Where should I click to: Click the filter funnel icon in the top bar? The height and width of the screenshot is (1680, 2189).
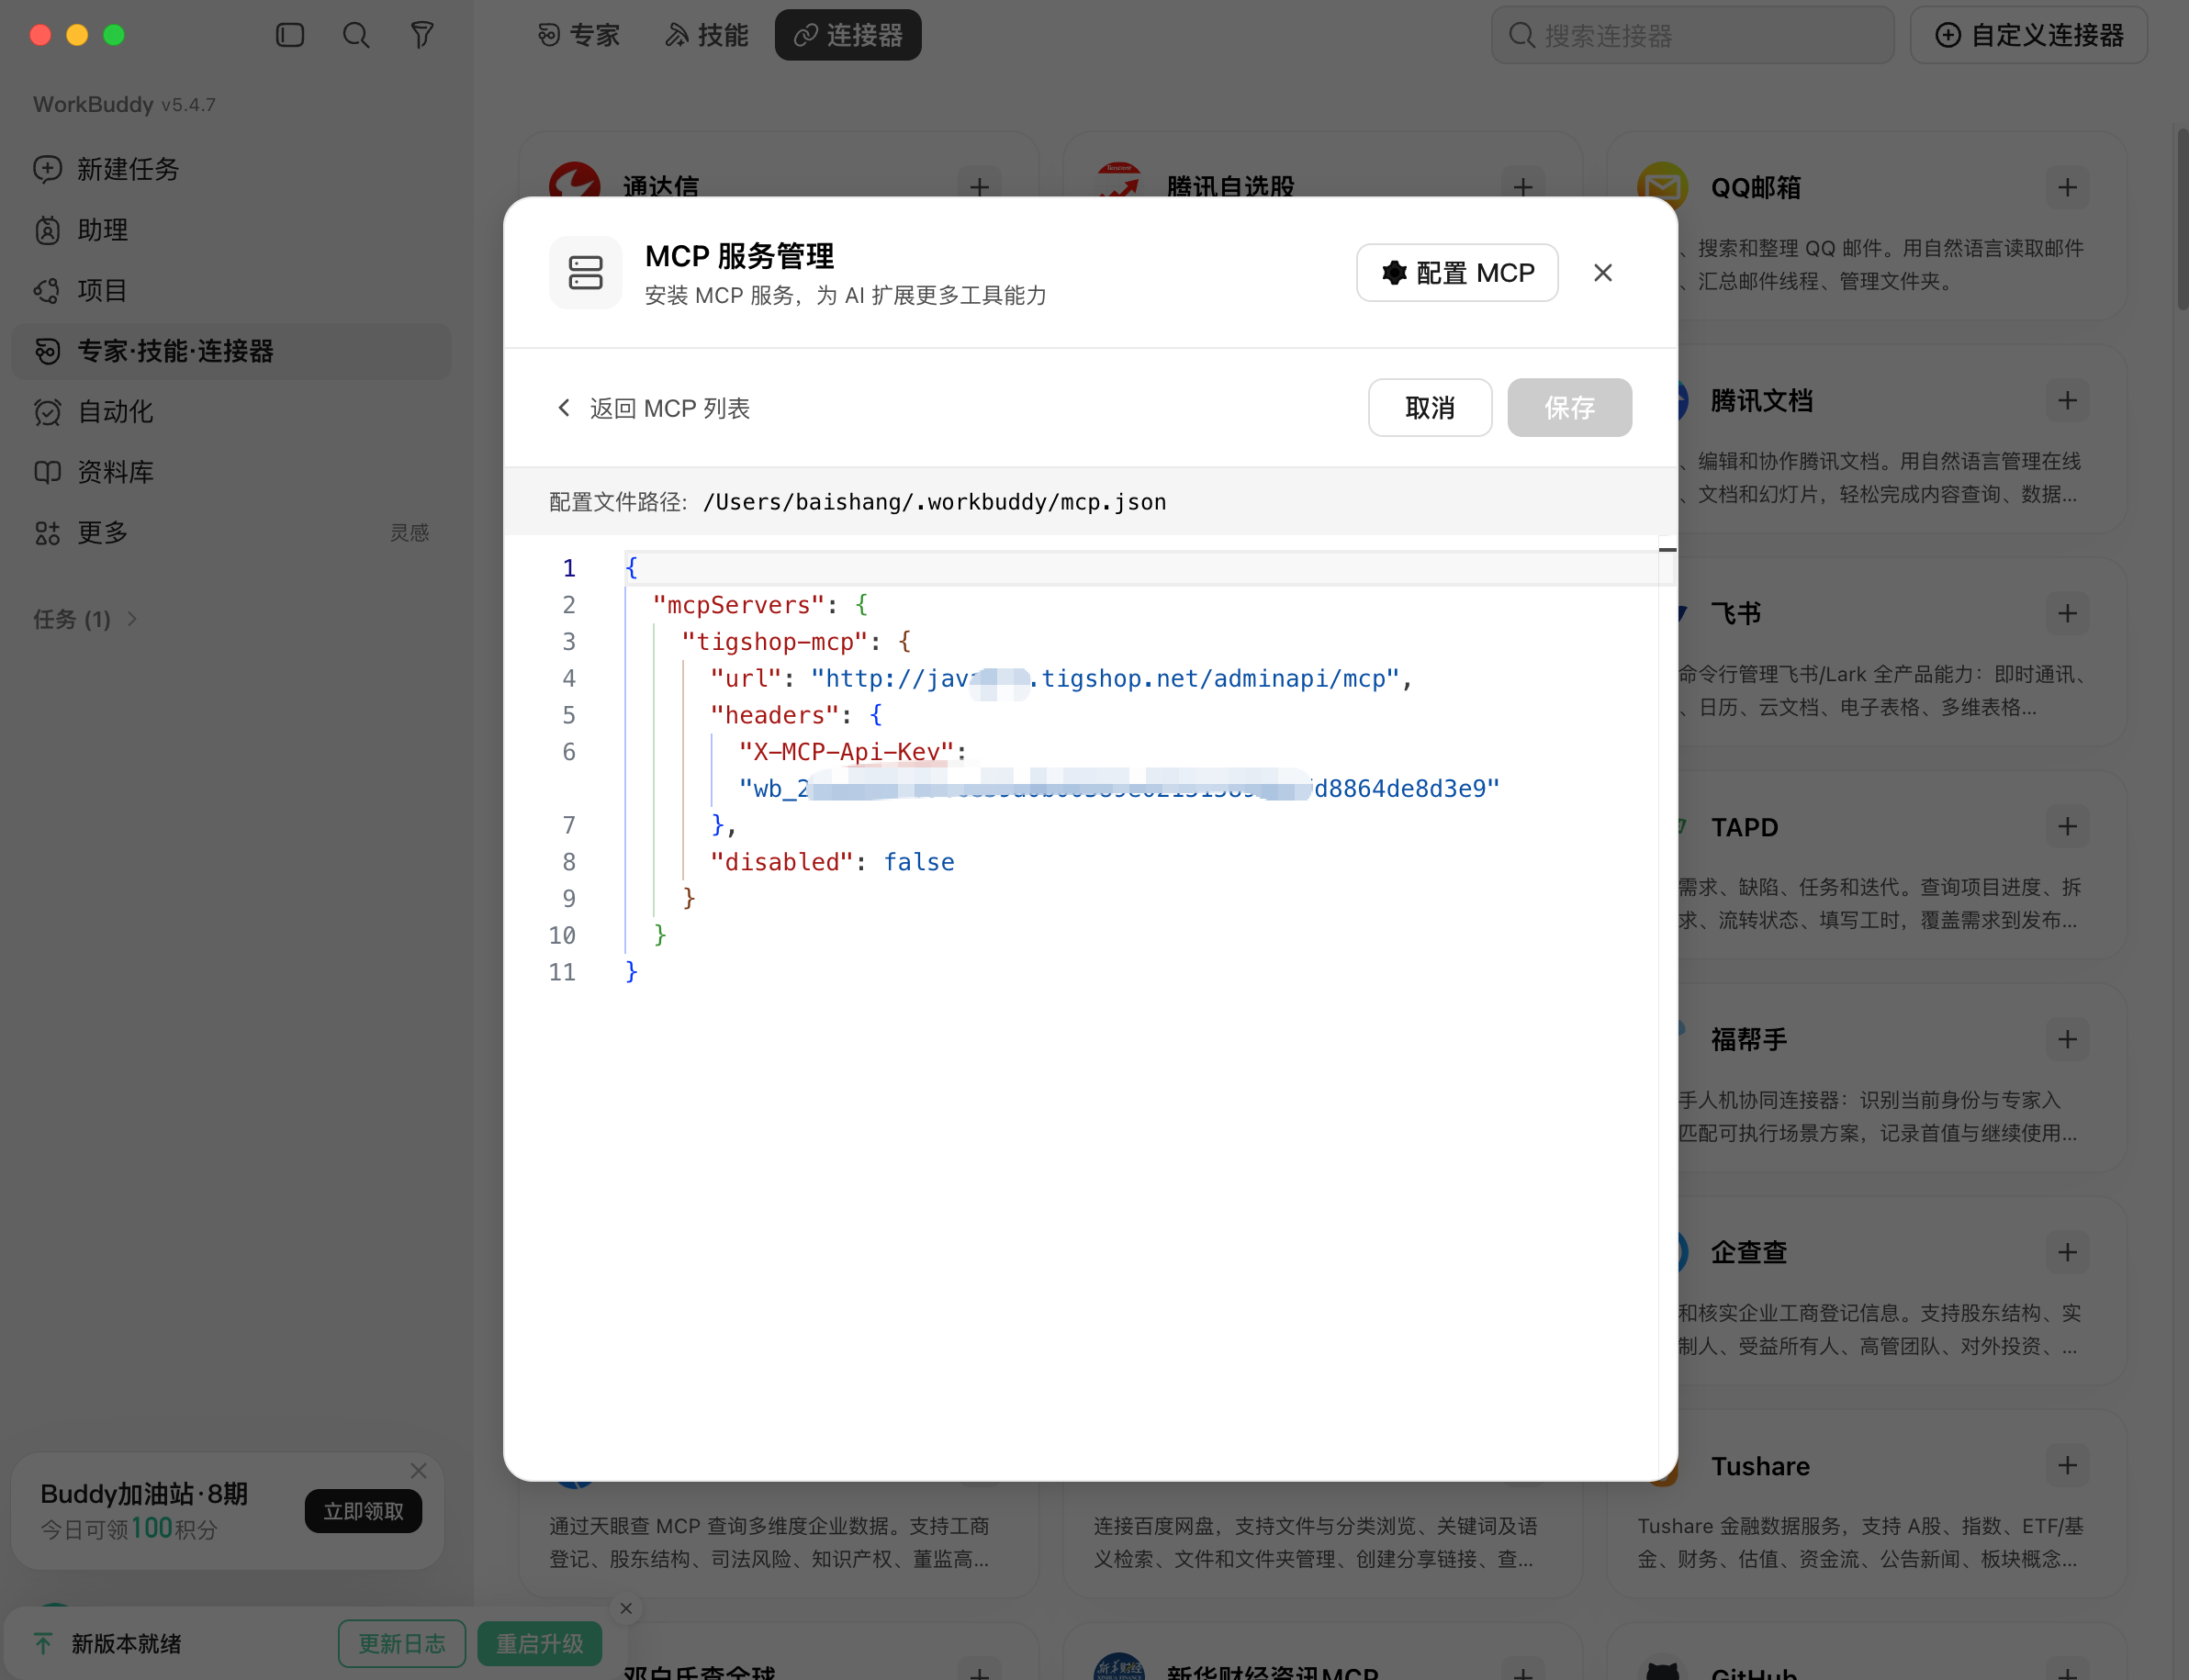coord(422,36)
